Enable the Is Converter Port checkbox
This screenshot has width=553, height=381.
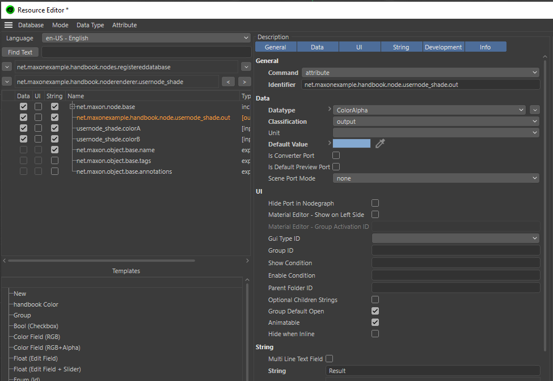pyautogui.click(x=336, y=156)
